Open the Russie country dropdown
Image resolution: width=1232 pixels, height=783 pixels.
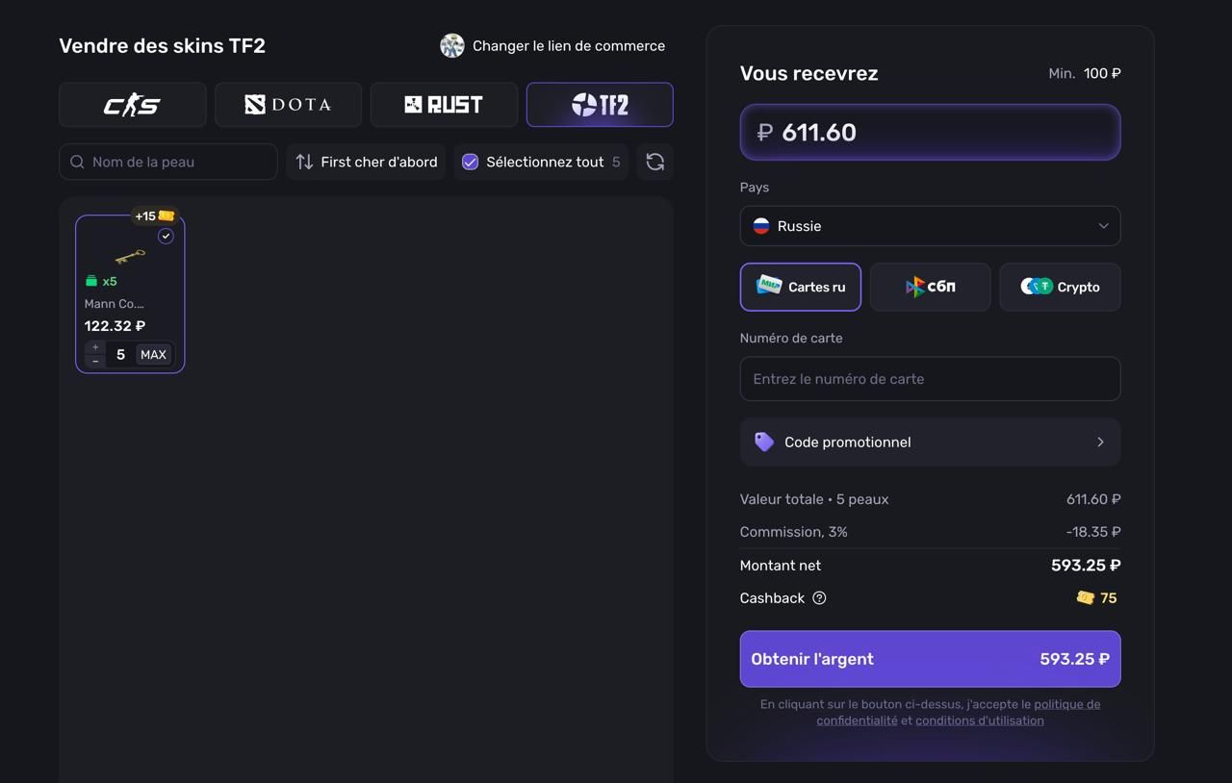(930, 226)
